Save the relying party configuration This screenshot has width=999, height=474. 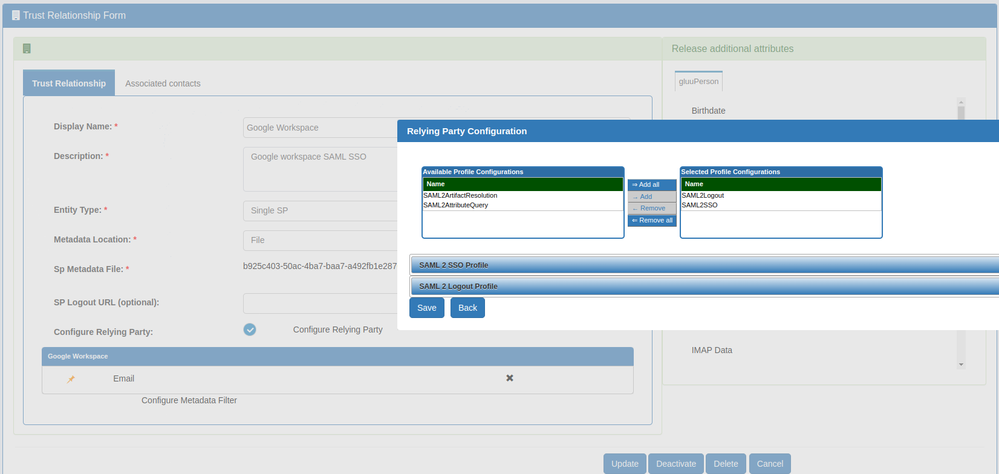pos(426,308)
